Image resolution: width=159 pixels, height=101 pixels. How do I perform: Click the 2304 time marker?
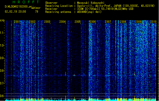(x=62, y=22)
